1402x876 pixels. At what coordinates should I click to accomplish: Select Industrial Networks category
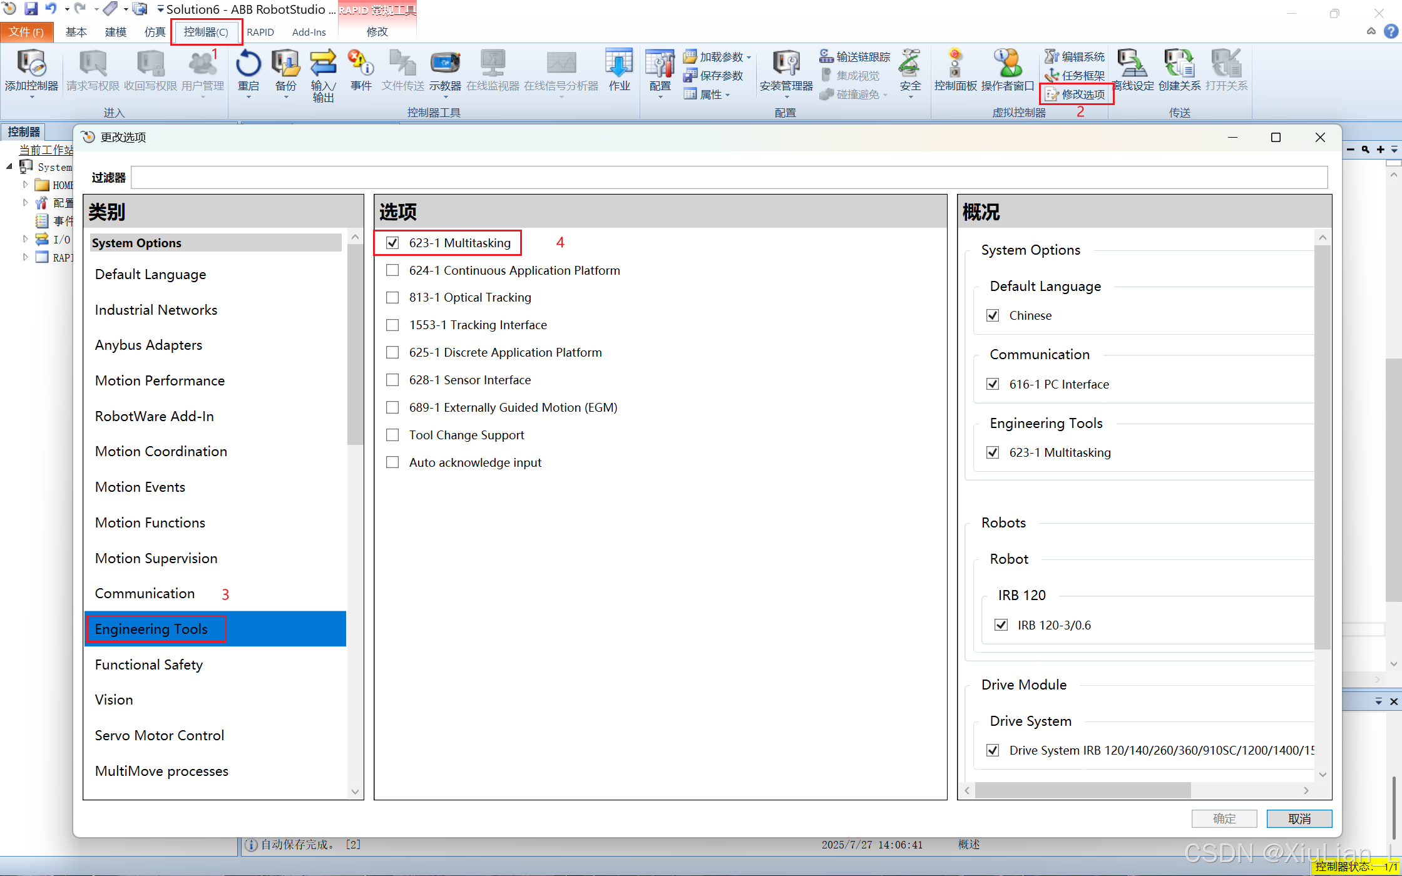(x=215, y=310)
